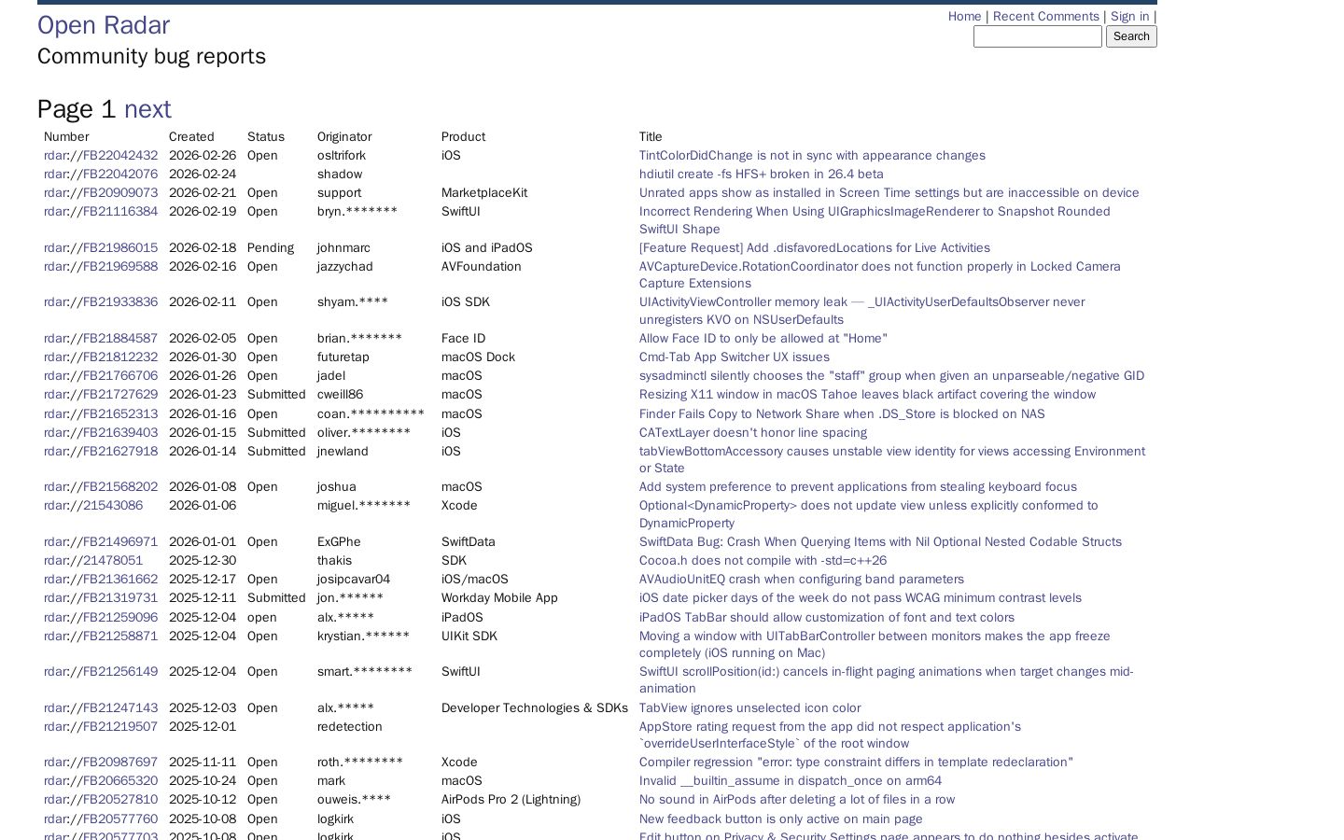1344x840 pixels.
Task: Click the Product column header
Action: click(463, 137)
